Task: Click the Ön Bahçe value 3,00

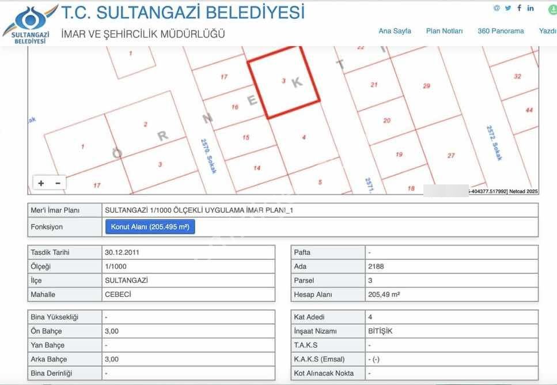Action: click(x=112, y=331)
